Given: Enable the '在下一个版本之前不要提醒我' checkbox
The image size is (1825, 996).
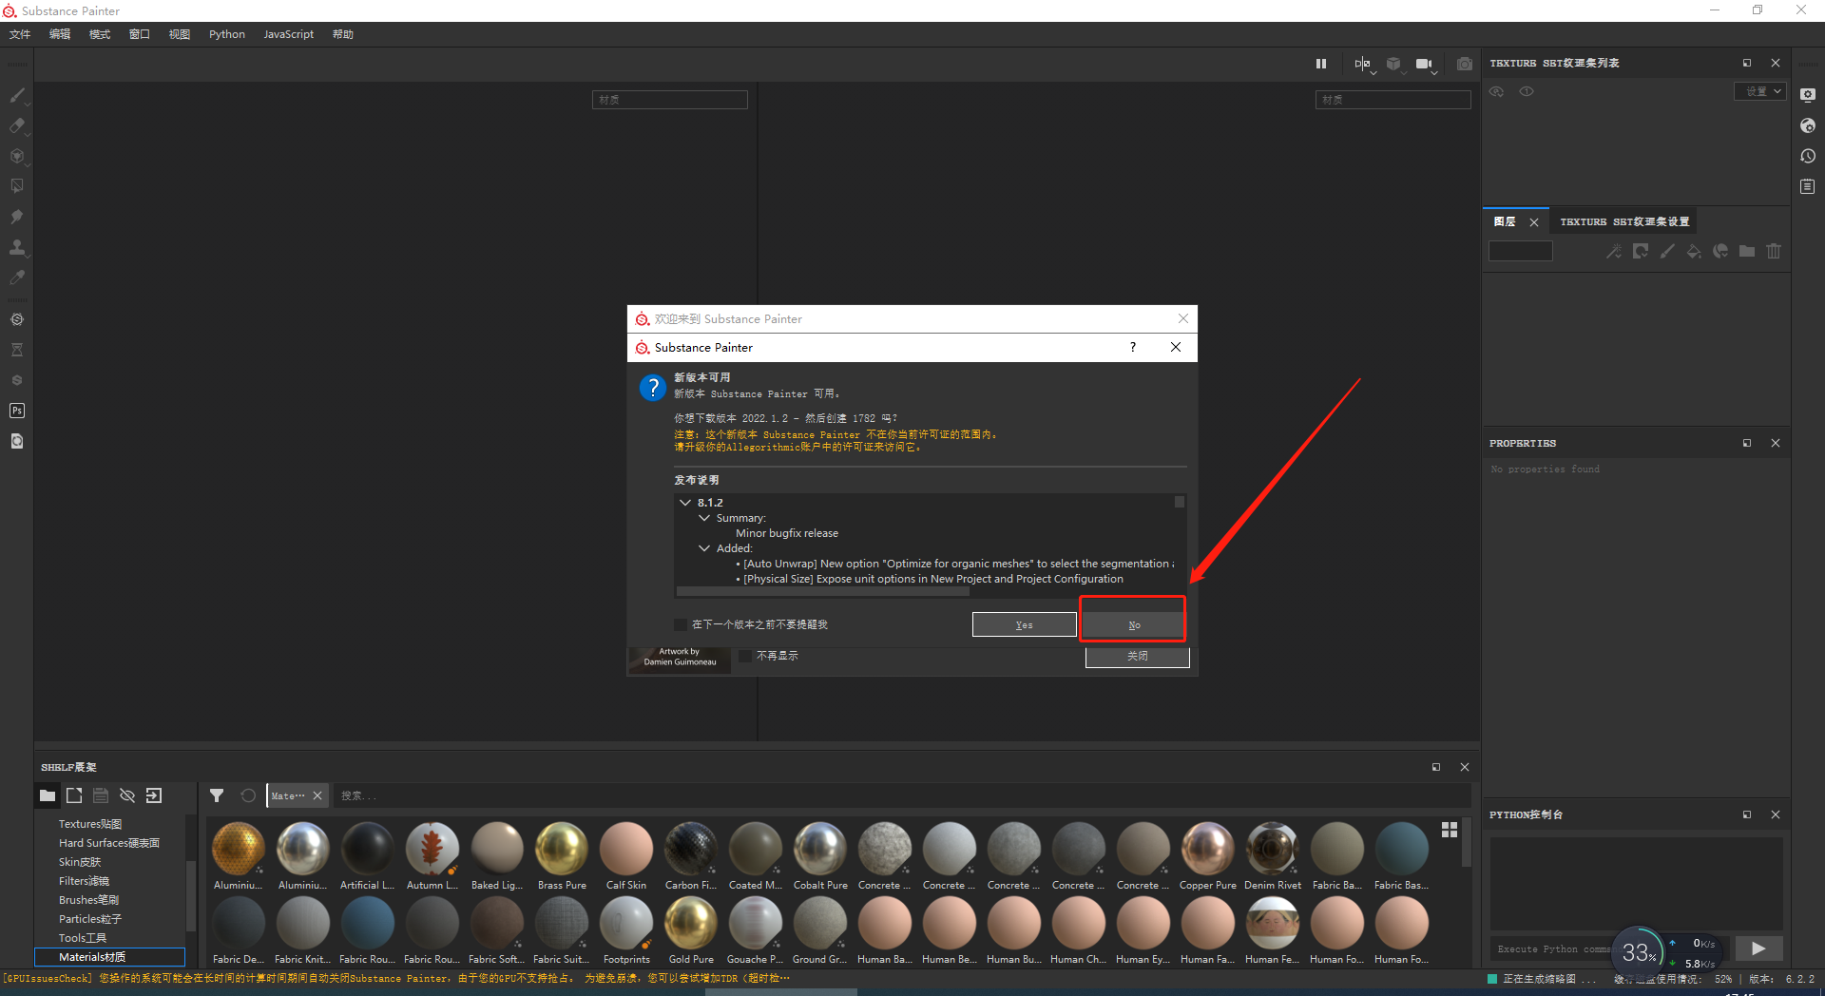Looking at the screenshot, I should pos(680,624).
